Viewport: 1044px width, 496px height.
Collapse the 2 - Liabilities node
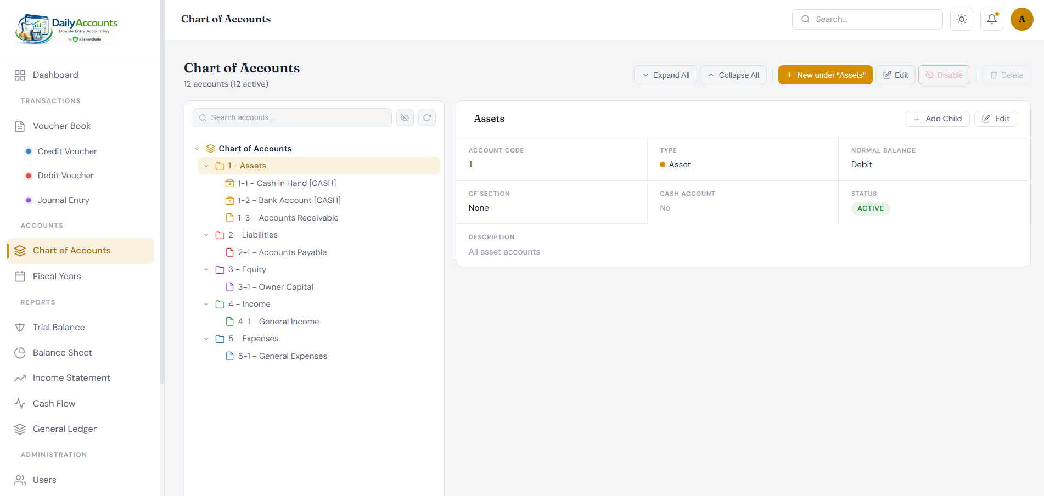(206, 235)
